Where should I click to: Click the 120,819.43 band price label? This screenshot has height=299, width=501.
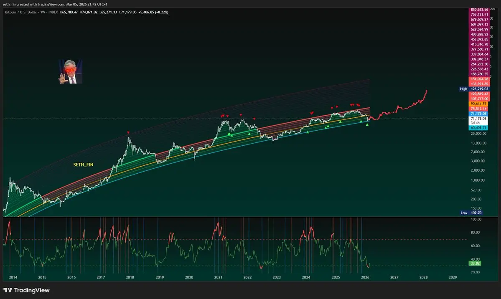tap(479, 94)
